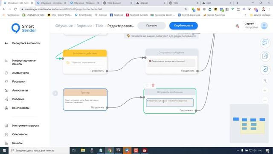Open Настройки under user name
The width and height of the screenshot is (273, 154).
point(251,27)
